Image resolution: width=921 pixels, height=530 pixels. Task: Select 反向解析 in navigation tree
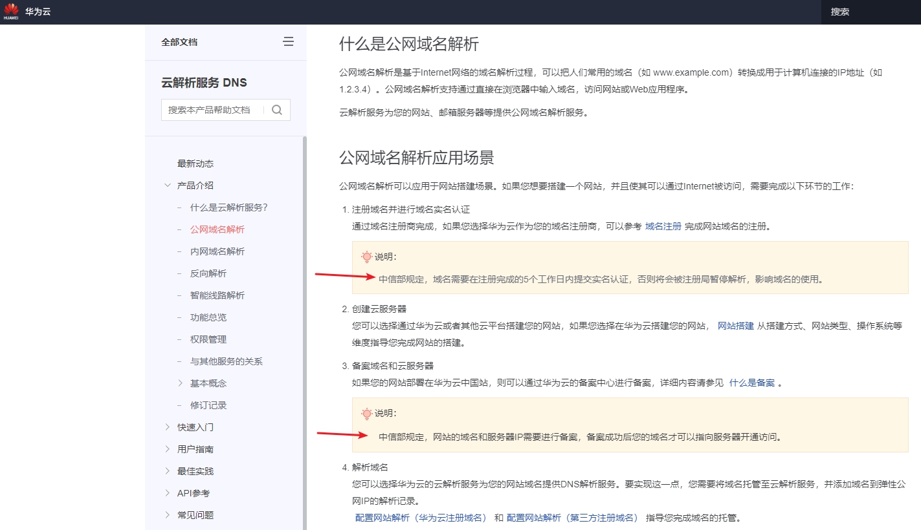208,273
